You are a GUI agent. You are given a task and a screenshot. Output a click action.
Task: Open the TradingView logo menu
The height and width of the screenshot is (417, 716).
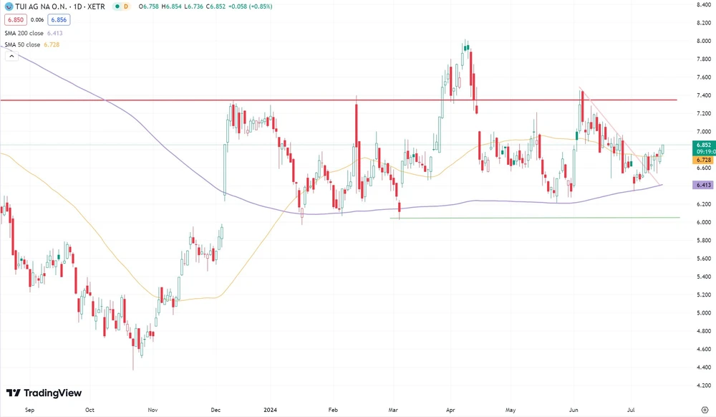coord(43,393)
